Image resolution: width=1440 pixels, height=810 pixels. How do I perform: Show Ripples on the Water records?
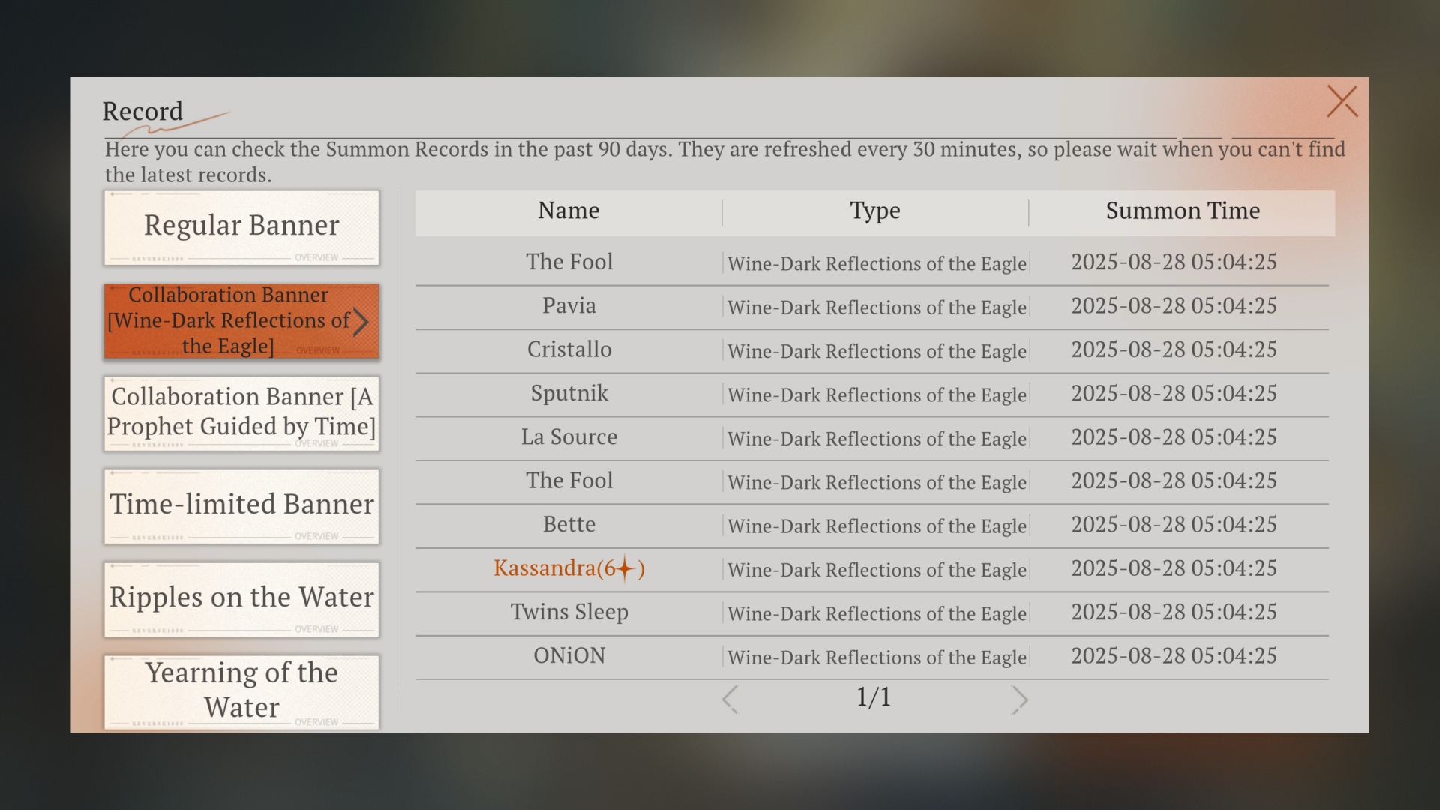tap(241, 598)
